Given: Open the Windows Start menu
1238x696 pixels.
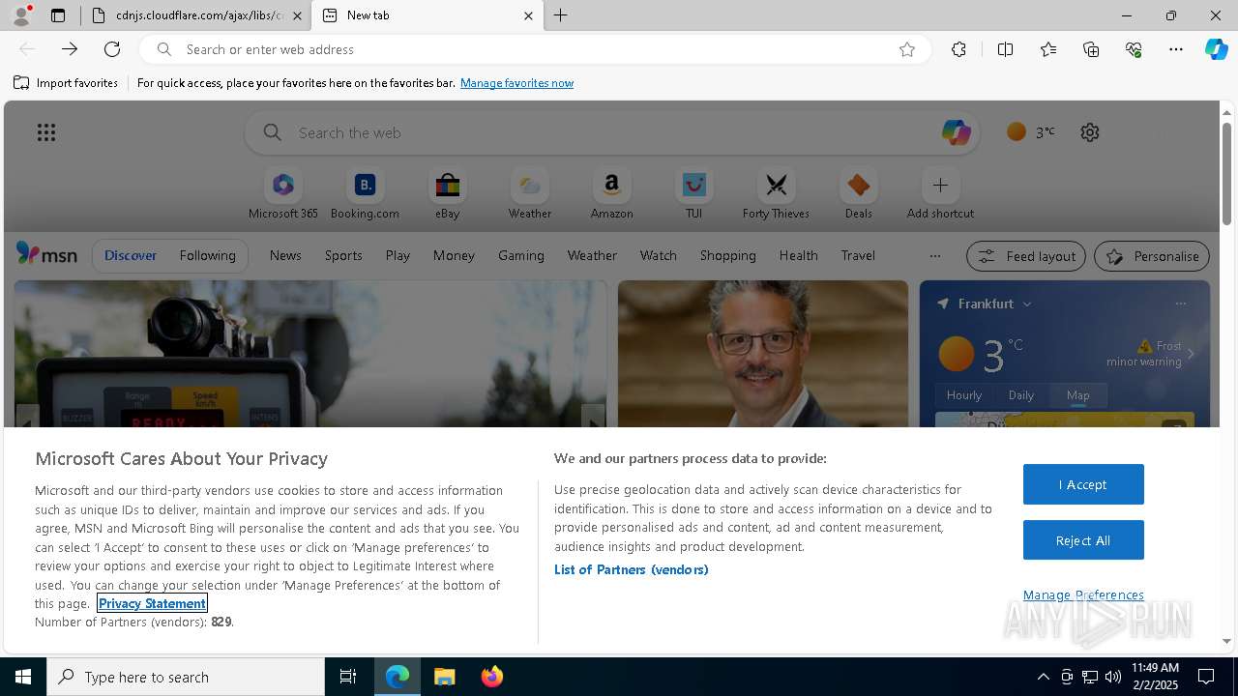Looking at the screenshot, I should pos(23,677).
